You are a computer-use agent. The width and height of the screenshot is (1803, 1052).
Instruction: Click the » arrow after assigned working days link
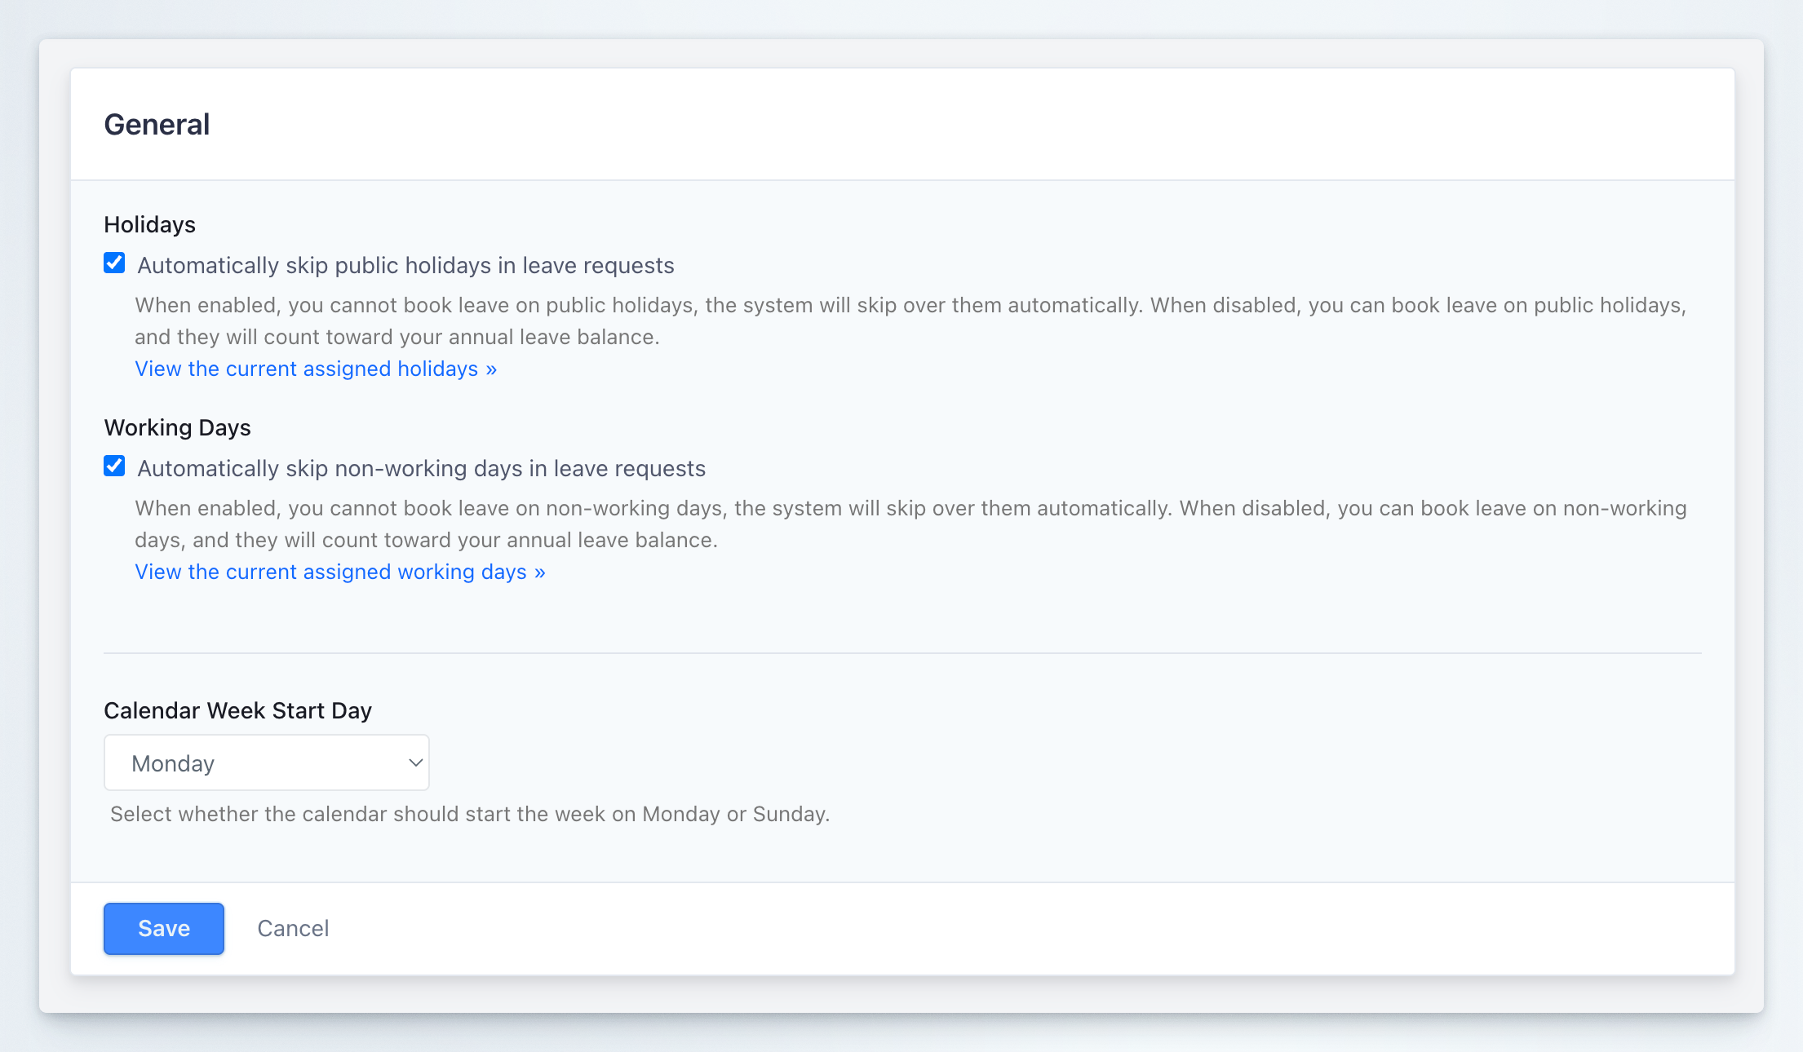pyautogui.click(x=540, y=572)
